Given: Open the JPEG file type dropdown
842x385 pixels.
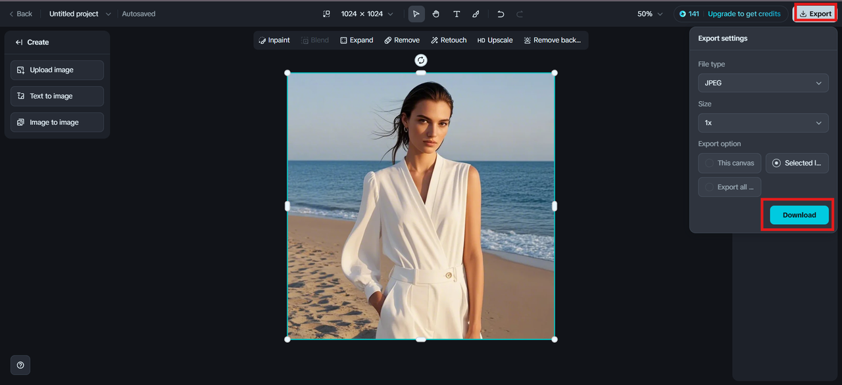Looking at the screenshot, I should tap(763, 83).
